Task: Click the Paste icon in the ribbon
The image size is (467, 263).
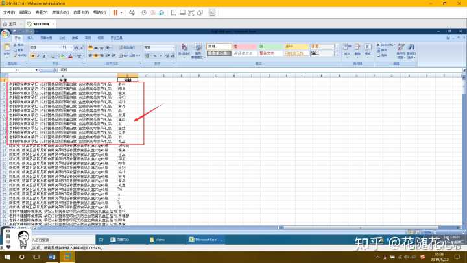Action: coord(8,50)
